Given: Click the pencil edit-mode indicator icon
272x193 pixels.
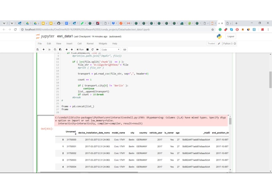Looking at the screenshot, I should (219, 44).
